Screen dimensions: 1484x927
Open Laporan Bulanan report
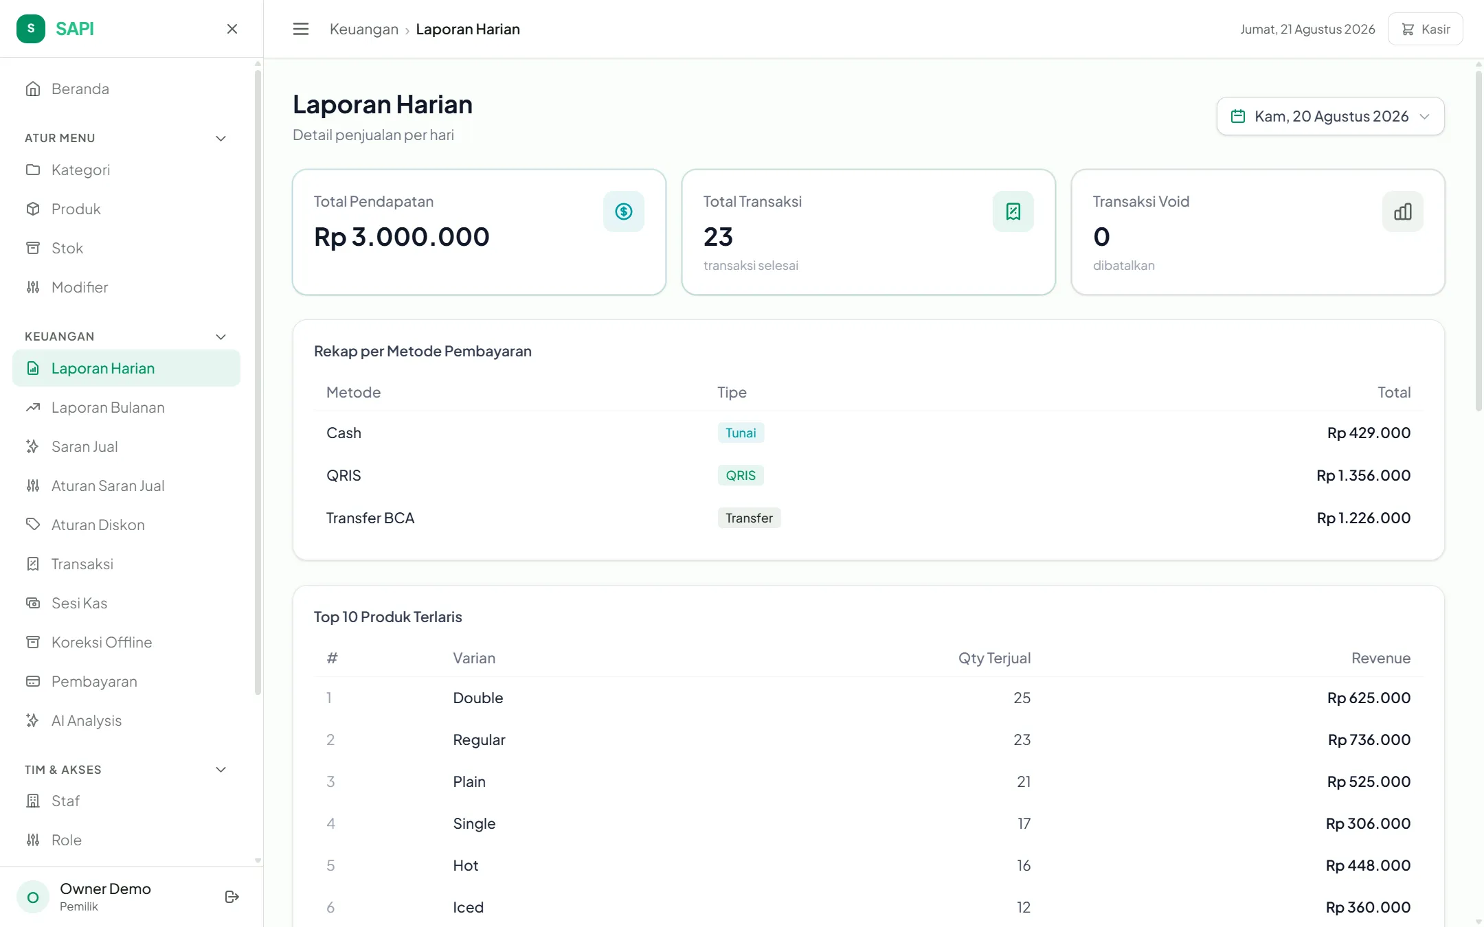(126, 407)
